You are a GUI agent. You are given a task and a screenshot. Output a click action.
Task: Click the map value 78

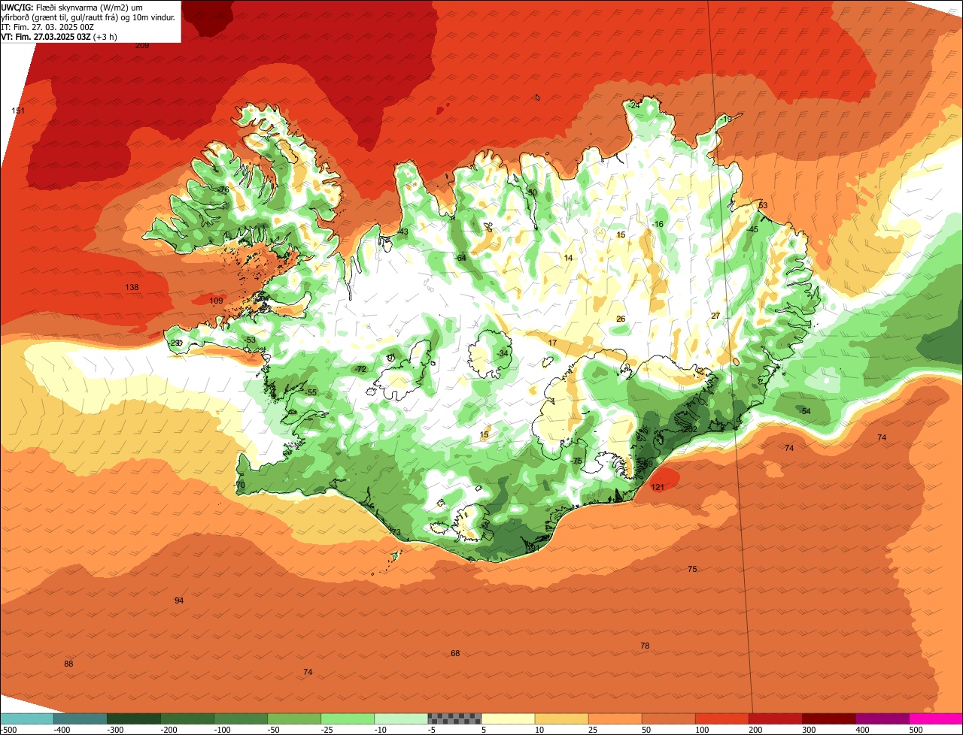pos(645,646)
